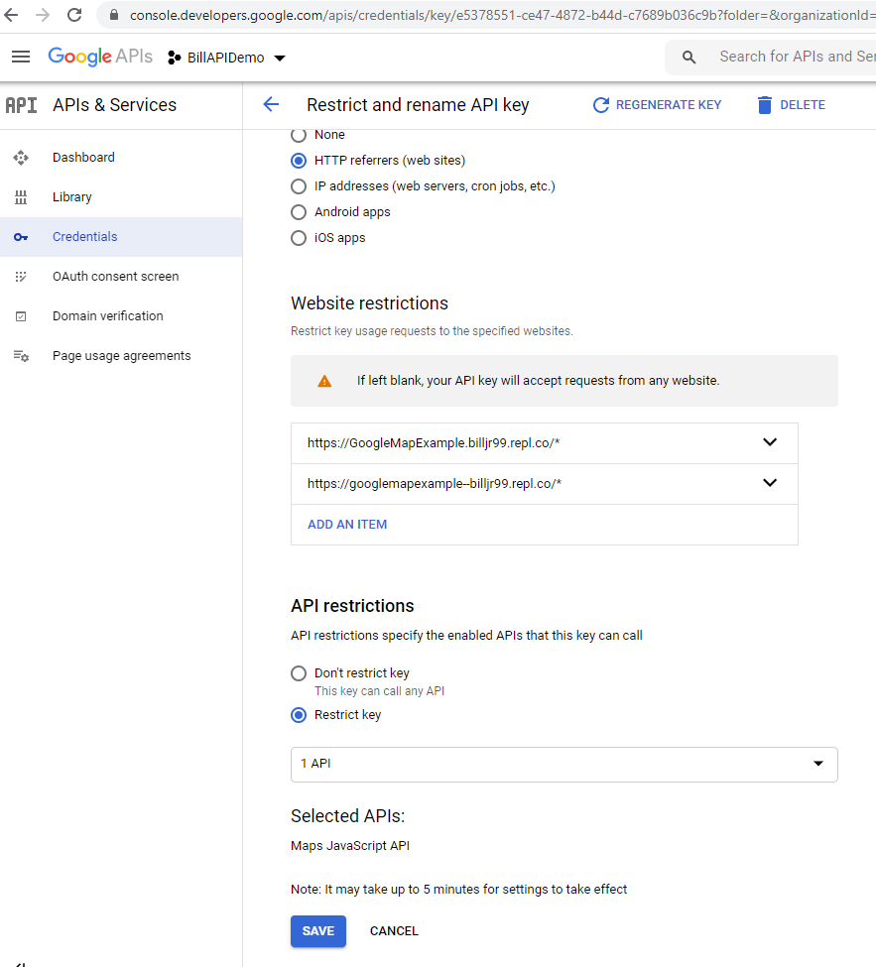
Task: Click the orange warning triangle icon
Action: (x=324, y=381)
